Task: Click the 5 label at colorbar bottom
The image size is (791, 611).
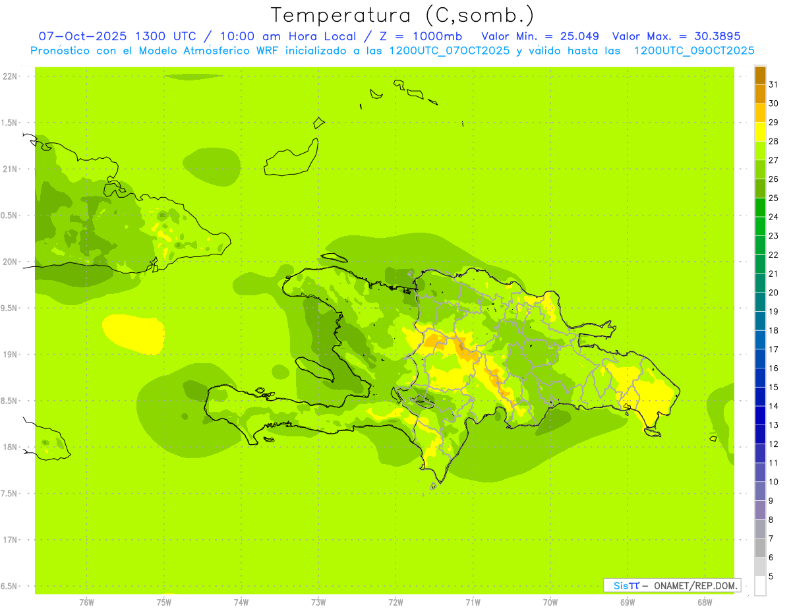Action: (x=771, y=577)
